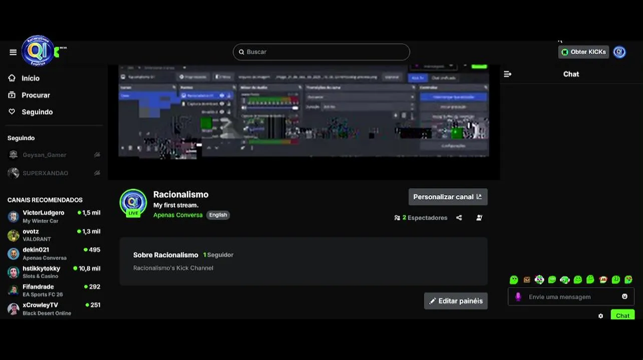Click CANAIS RECOMENDADOS heading
Viewport: 643px width, 360px height.
[45, 200]
